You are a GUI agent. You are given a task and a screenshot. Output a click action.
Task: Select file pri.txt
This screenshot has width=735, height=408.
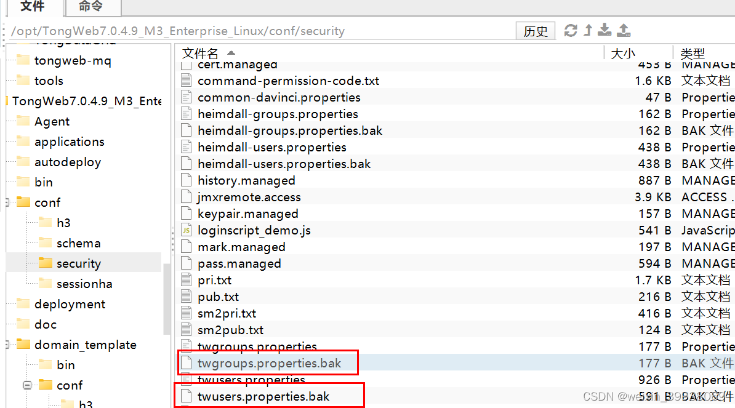click(214, 280)
